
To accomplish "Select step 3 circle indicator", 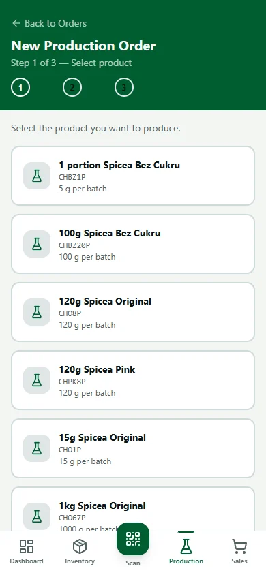I will pos(124,88).
